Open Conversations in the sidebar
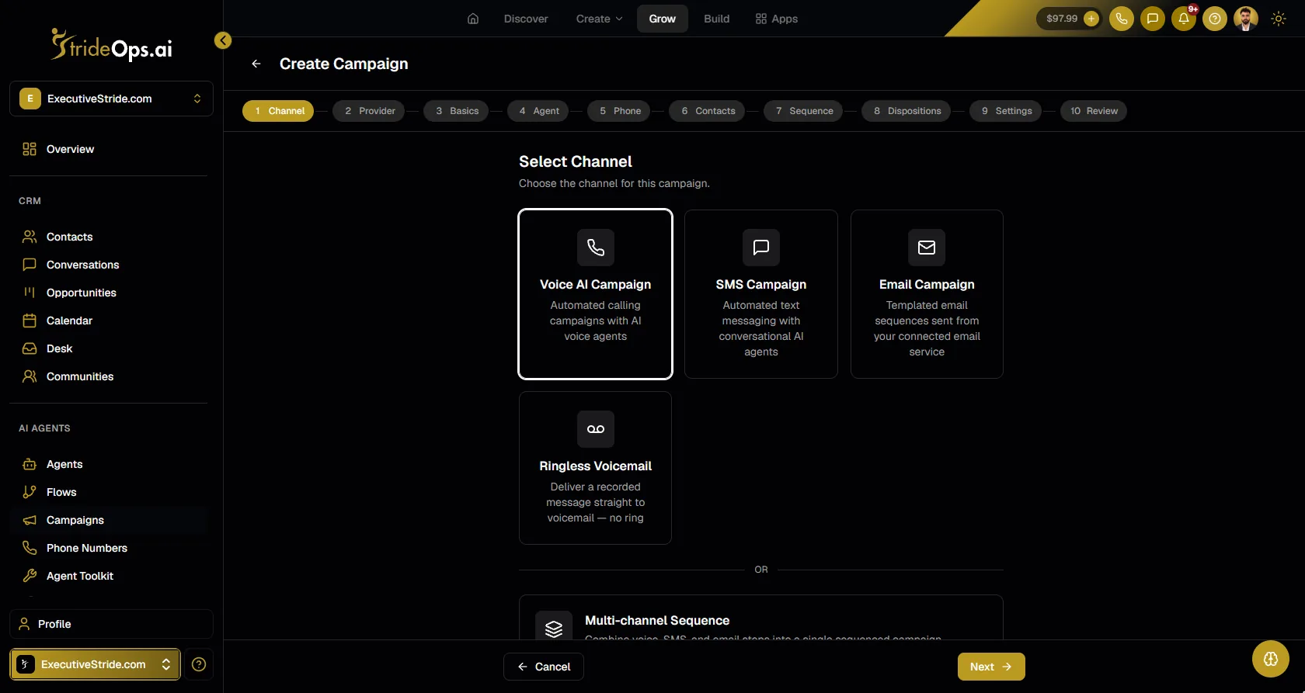 point(108,265)
